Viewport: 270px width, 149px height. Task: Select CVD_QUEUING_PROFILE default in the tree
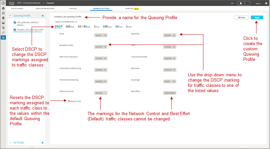pos(28,24)
